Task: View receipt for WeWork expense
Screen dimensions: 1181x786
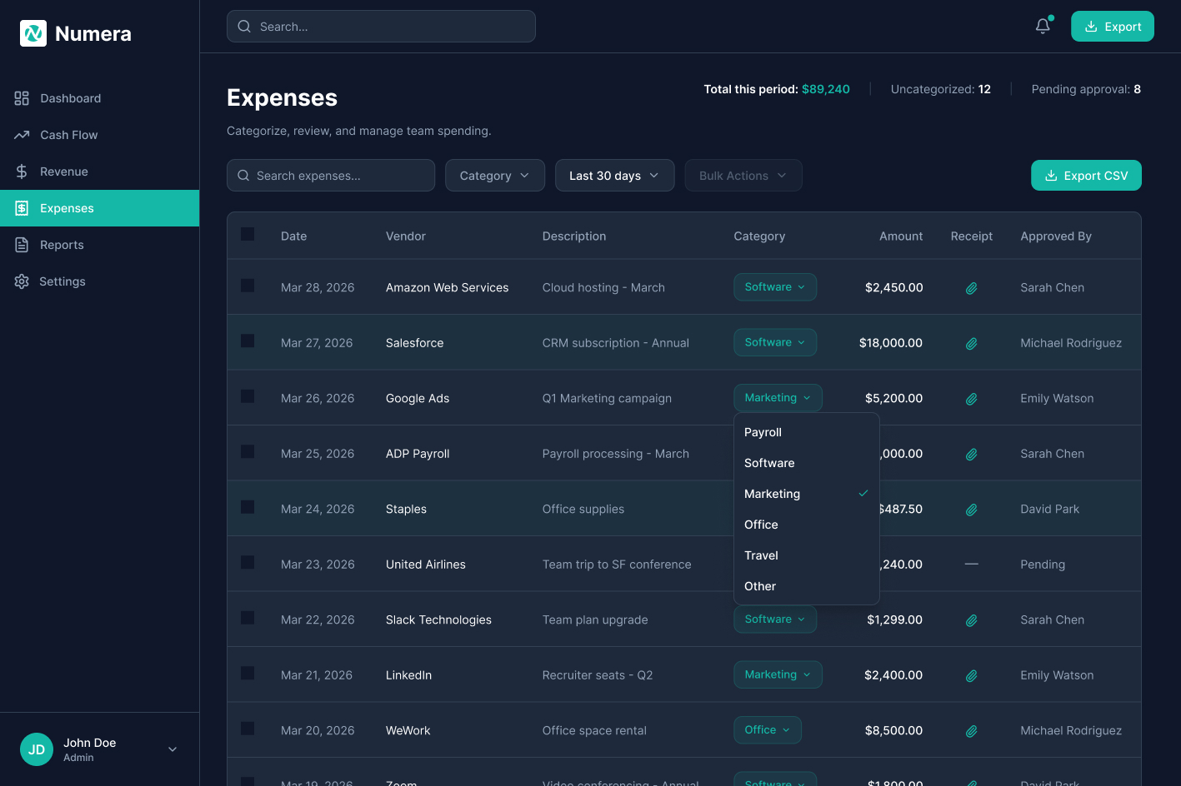Action: 971,731
